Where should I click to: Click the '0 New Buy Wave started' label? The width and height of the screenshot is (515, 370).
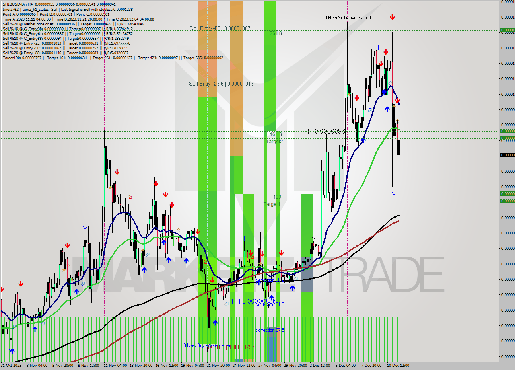tap(207, 345)
